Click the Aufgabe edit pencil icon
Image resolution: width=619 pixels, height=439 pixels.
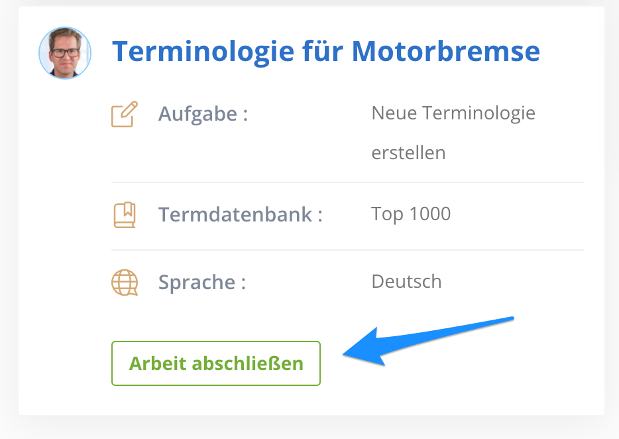pos(125,114)
